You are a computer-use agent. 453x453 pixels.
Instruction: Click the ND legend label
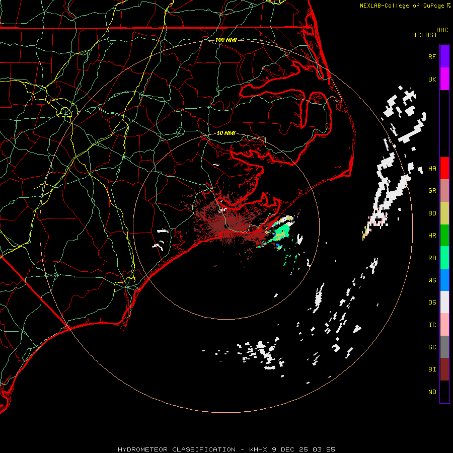tap(432, 392)
